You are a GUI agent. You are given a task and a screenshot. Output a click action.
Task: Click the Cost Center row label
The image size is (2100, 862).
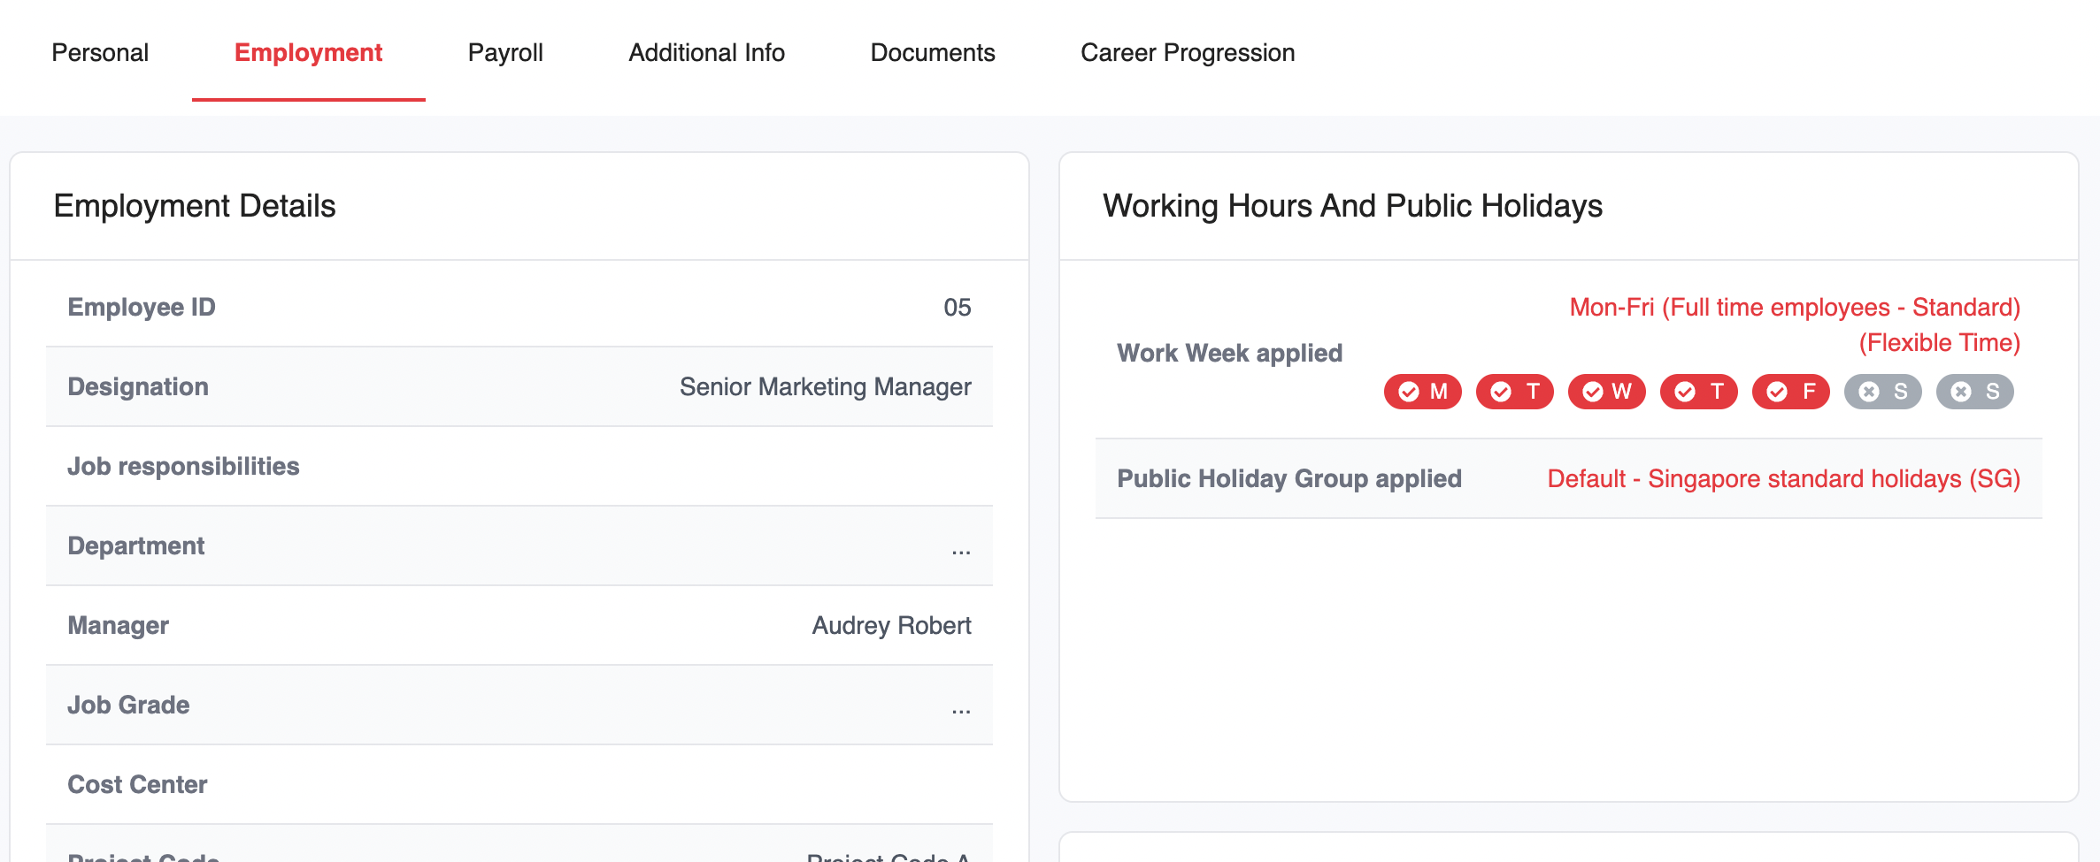point(137,784)
